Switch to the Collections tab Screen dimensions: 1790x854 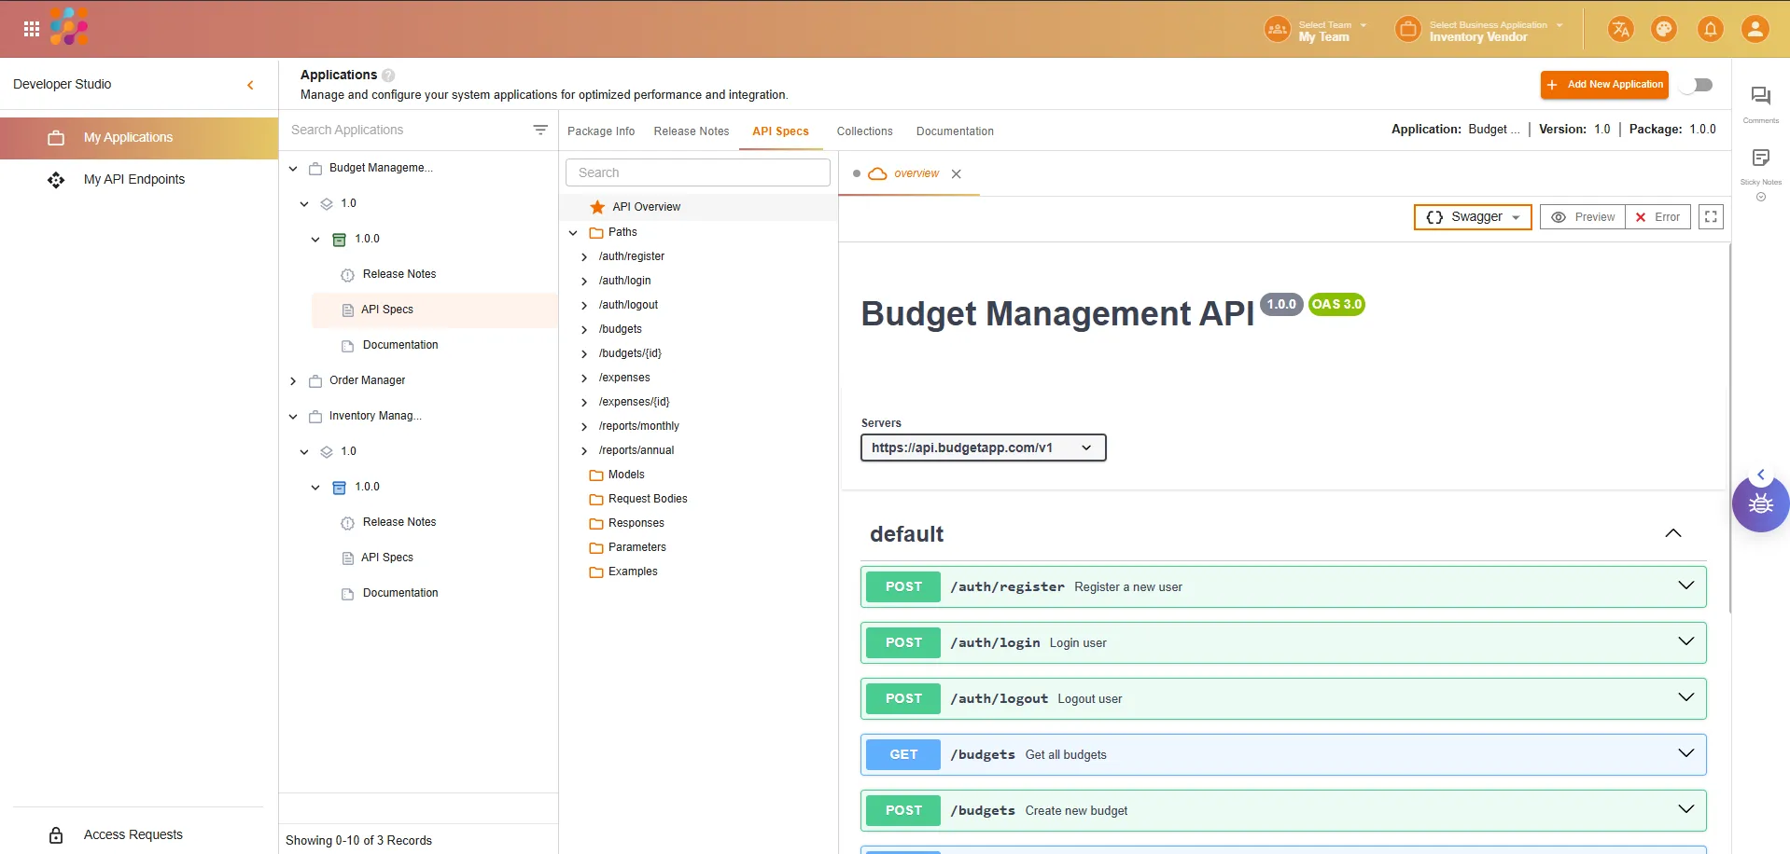coord(864,131)
